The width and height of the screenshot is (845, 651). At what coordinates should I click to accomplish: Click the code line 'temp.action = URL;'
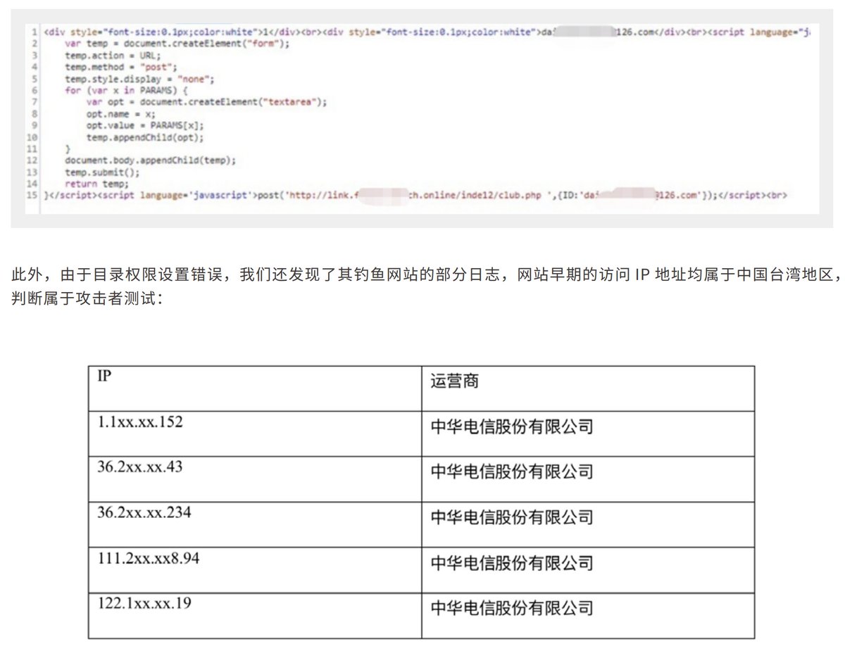pos(113,56)
